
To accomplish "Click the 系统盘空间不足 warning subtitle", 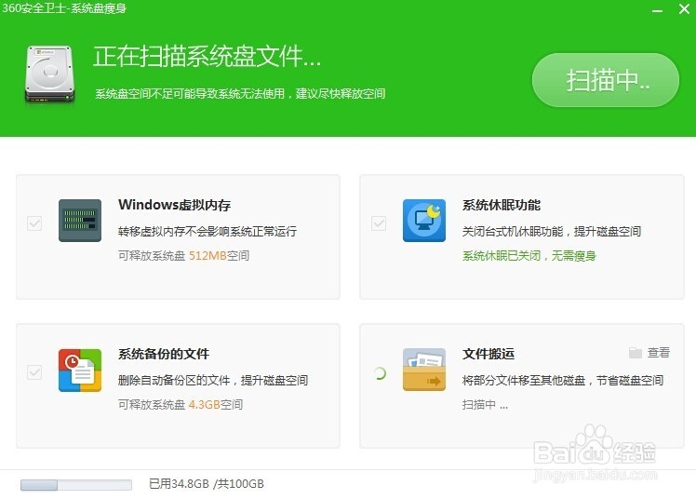I will pyautogui.click(x=240, y=94).
